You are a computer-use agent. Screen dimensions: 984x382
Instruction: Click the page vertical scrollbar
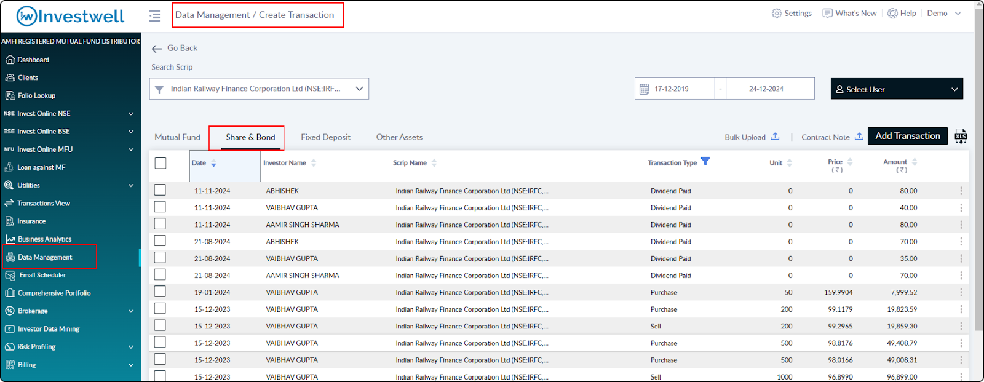(978, 169)
